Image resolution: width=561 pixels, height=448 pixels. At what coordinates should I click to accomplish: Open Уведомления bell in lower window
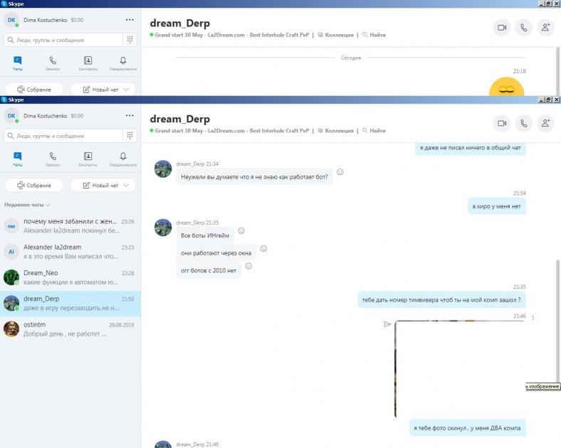(123, 159)
